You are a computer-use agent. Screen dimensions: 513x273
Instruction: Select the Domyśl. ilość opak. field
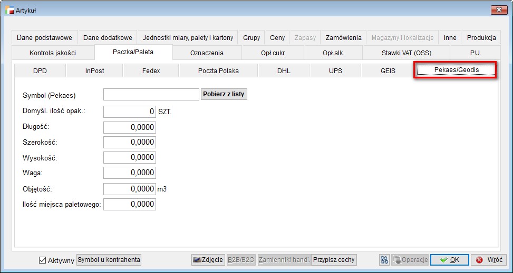coord(130,112)
